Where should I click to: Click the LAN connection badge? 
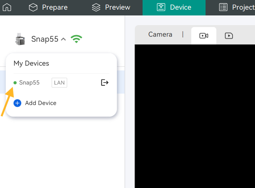pos(59,83)
